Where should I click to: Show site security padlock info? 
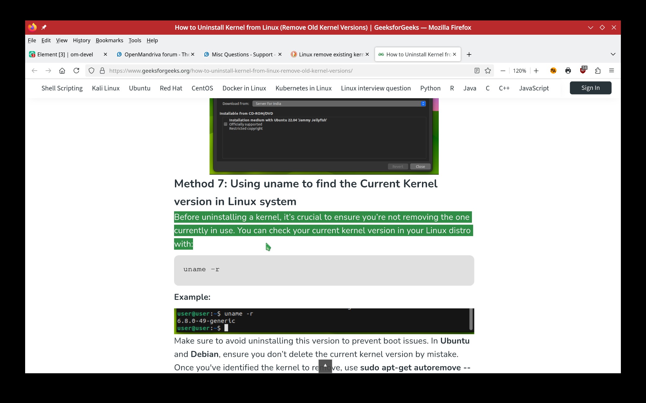click(102, 71)
